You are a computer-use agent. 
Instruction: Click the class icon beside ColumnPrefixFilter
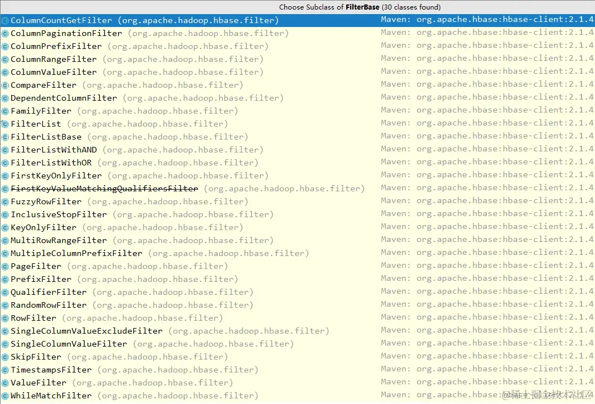pyautogui.click(x=5, y=46)
